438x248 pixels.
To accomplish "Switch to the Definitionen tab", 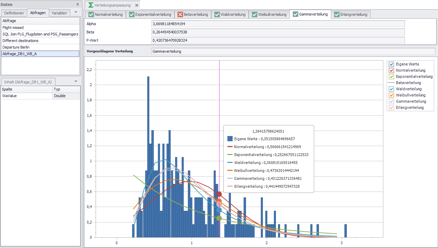I will [x=14, y=13].
